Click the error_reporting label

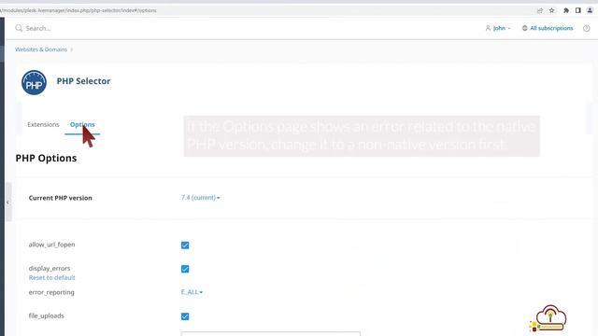[x=51, y=292]
